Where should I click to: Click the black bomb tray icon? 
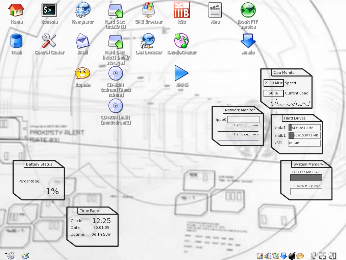292,256
